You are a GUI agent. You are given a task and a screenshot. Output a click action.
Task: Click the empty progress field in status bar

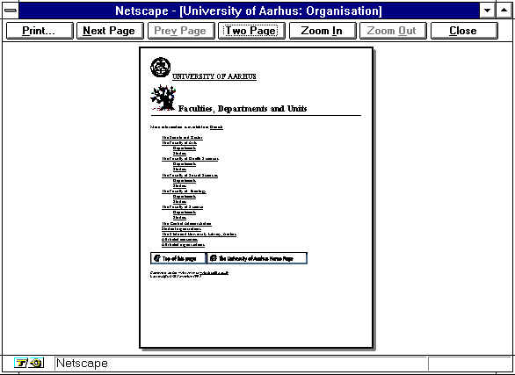[469, 364]
